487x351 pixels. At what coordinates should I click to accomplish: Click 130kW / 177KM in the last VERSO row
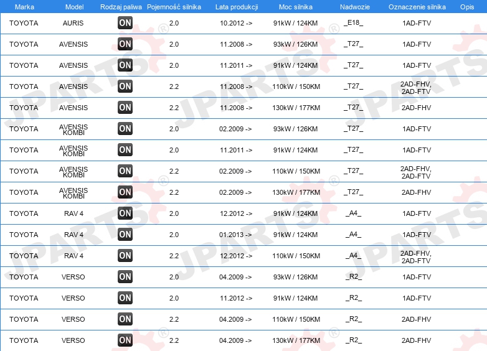tap(296, 340)
